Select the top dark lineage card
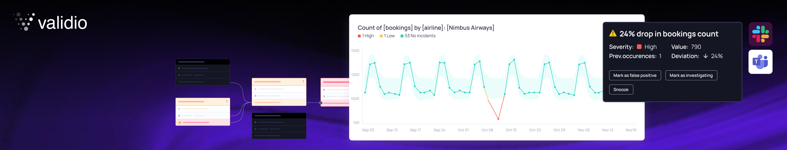 203,72
